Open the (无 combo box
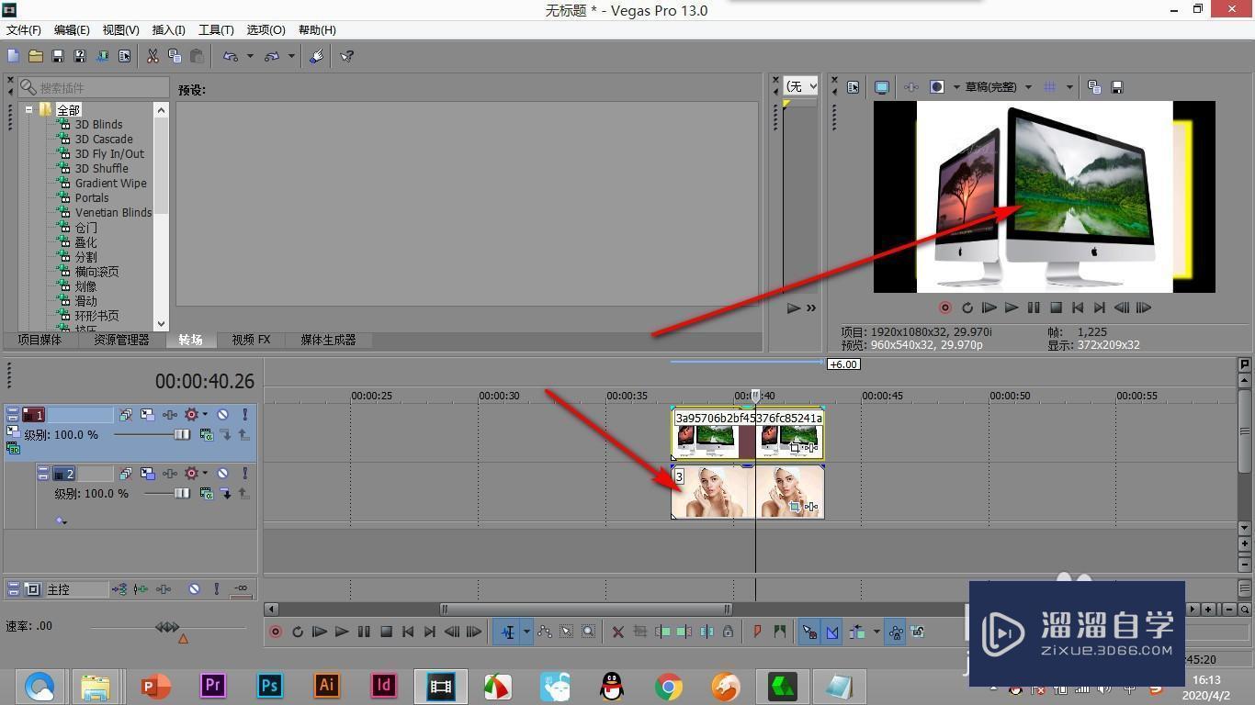The image size is (1255, 705). pos(800,85)
